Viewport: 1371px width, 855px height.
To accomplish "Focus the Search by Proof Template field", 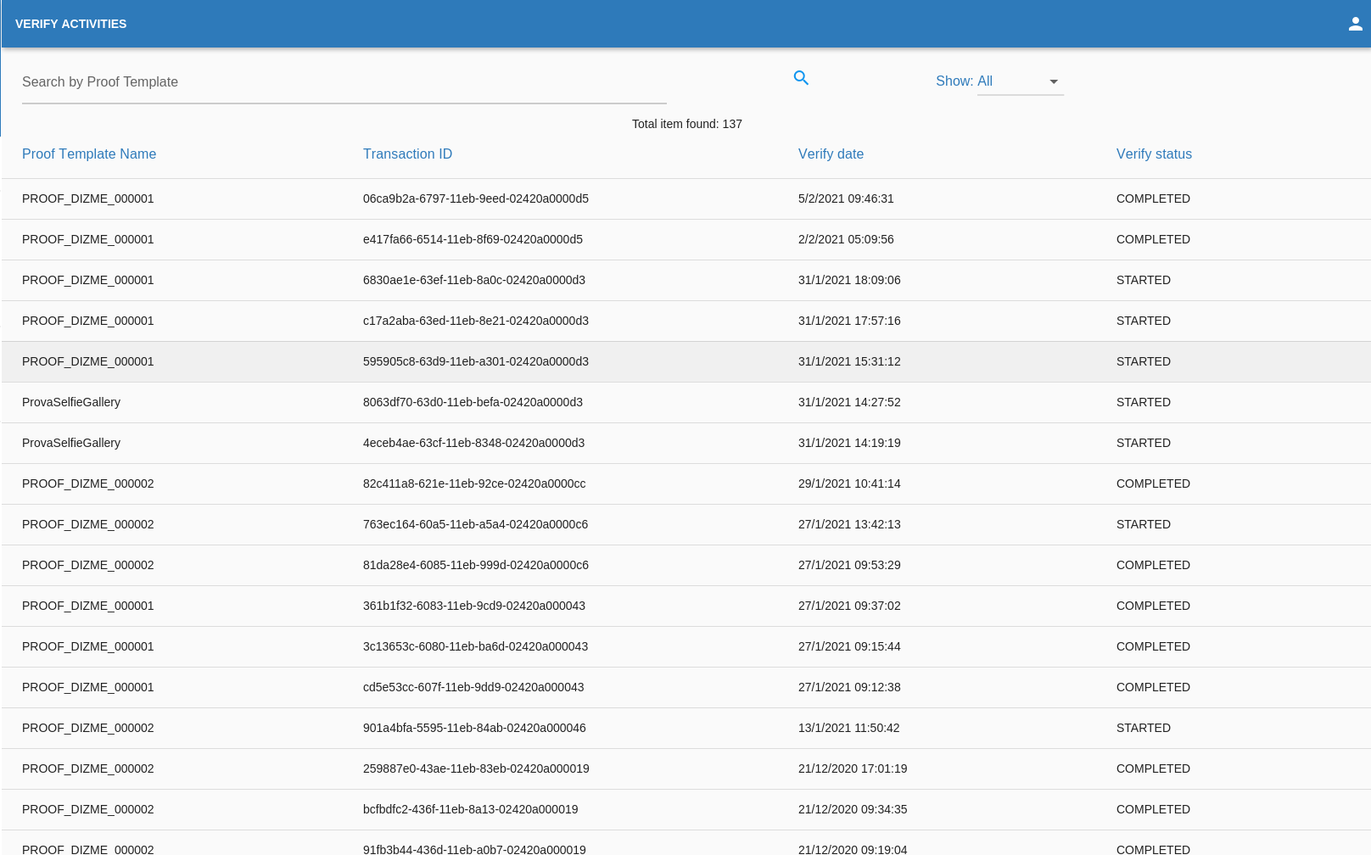I will pos(344,82).
